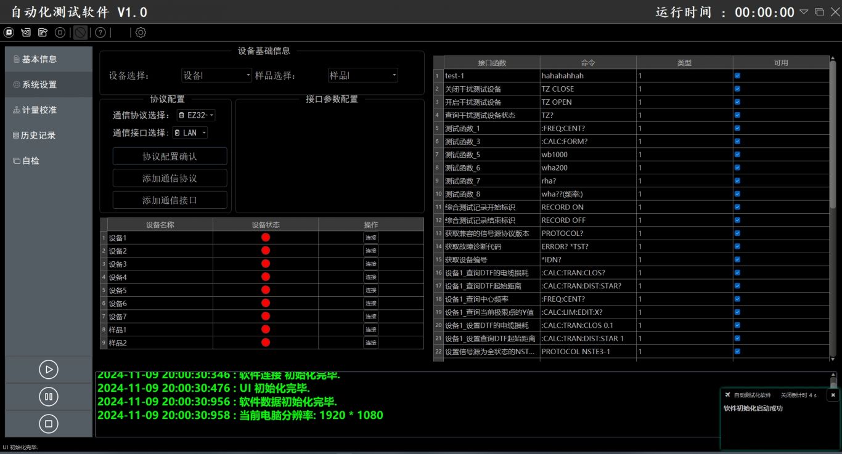Image resolution: width=842 pixels, height=454 pixels.
Task: Click the airplane icon in the notification
Action: tap(727, 395)
